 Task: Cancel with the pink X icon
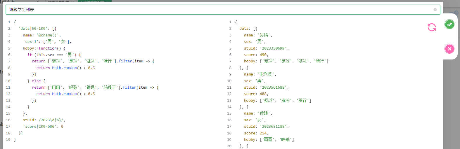(449, 49)
